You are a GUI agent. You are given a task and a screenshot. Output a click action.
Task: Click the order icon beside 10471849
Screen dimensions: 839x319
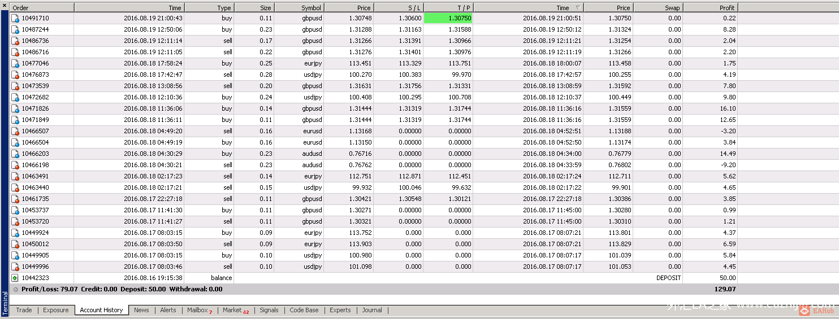point(15,120)
